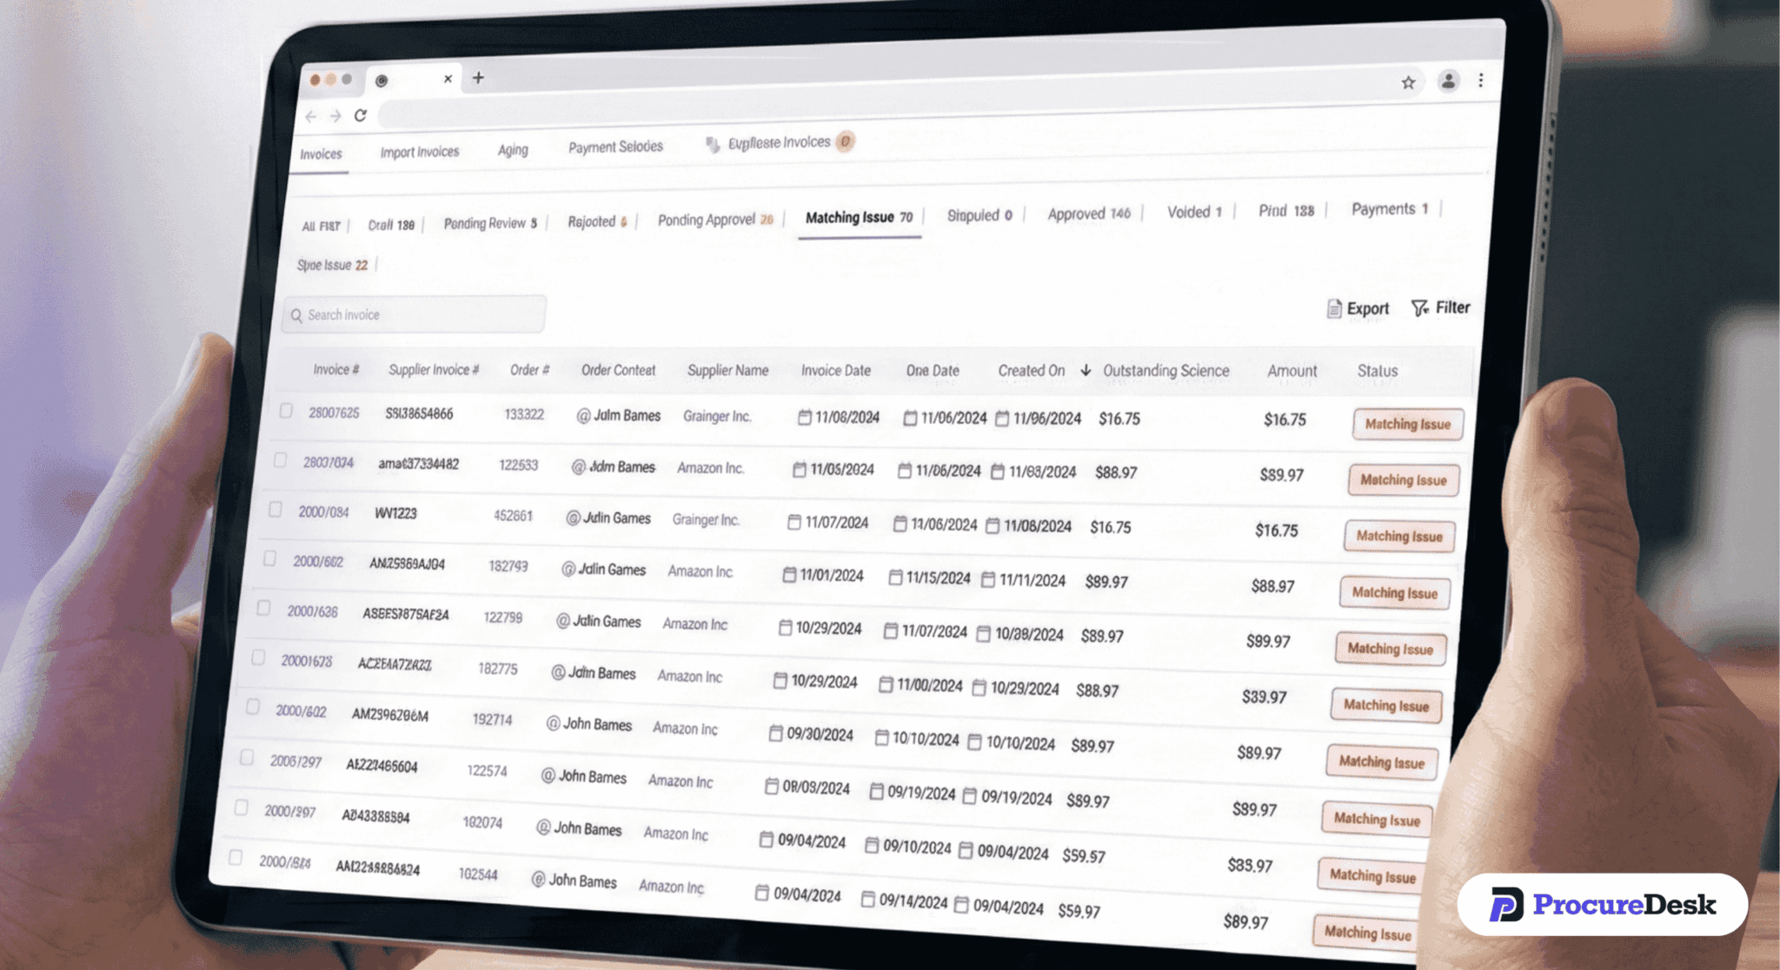The width and height of the screenshot is (1780, 970).
Task: Switch to the Aging tab
Action: click(512, 149)
